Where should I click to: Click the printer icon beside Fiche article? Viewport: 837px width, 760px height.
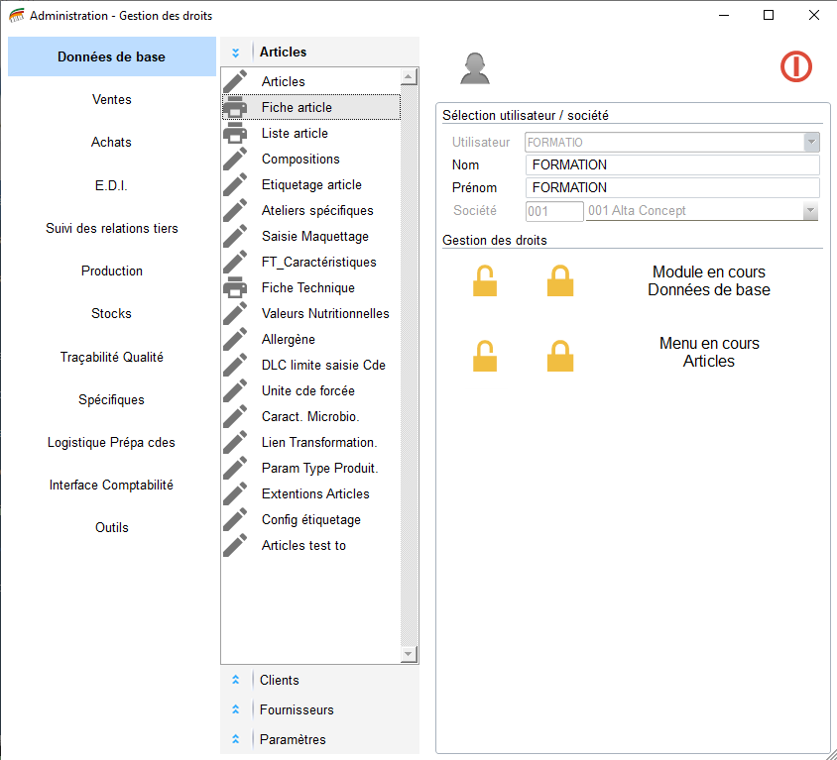point(235,107)
